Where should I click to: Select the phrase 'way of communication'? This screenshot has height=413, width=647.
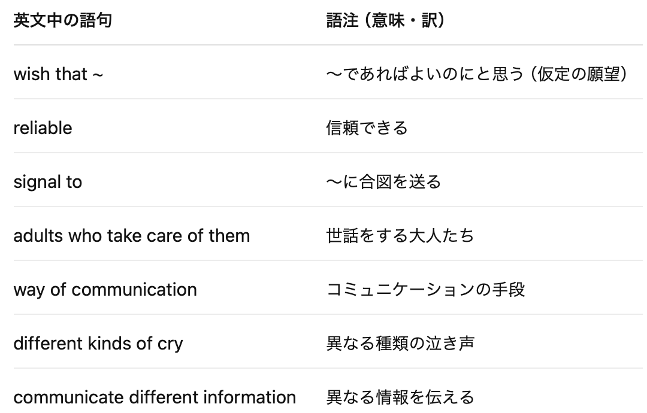pos(105,290)
